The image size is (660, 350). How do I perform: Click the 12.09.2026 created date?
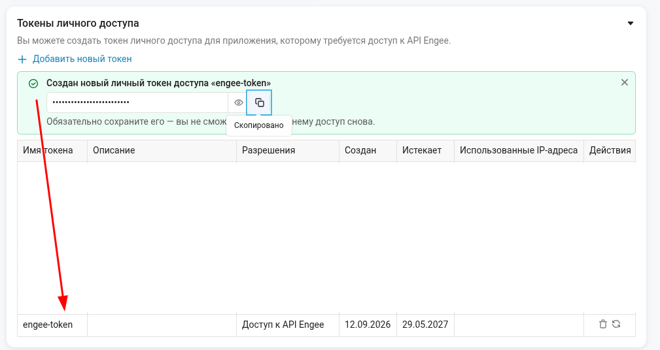(368, 325)
